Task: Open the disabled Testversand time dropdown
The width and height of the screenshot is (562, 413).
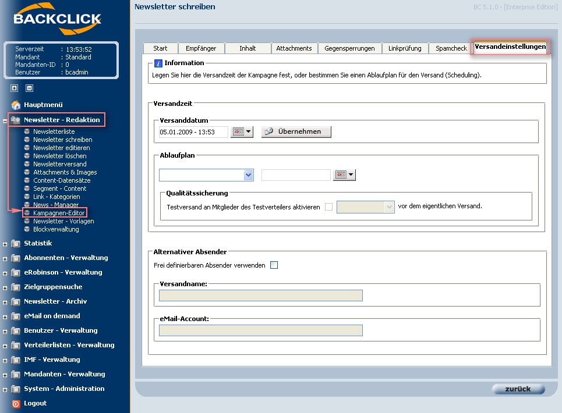Action: click(x=366, y=207)
